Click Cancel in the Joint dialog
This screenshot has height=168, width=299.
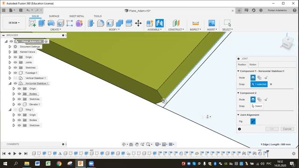click(x=287, y=129)
